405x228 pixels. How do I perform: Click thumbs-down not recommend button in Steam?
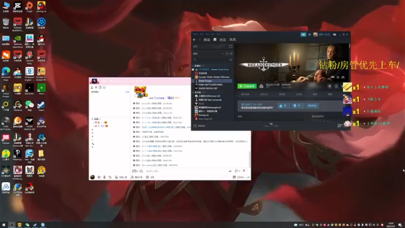click(x=297, y=106)
